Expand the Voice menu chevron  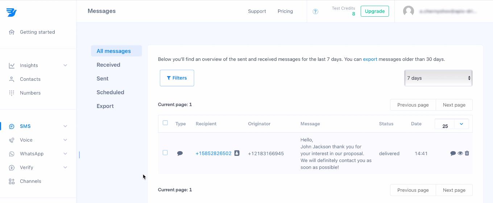point(65,140)
